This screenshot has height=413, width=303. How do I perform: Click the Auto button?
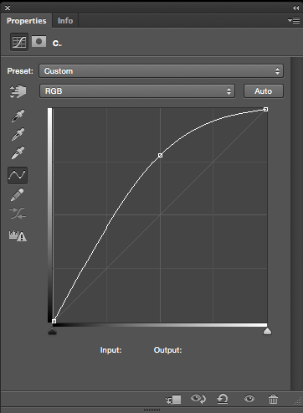click(x=264, y=91)
